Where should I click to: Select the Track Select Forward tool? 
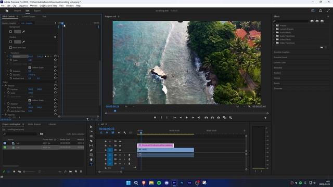[x=91, y=131]
